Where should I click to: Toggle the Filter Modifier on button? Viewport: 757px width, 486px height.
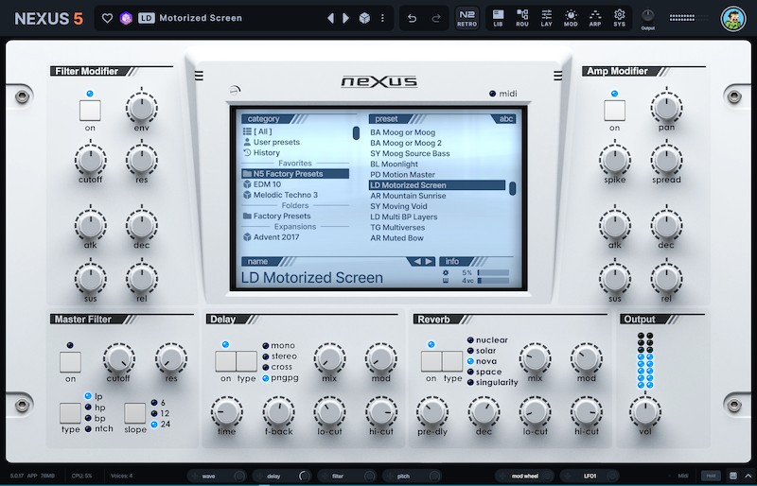pos(90,111)
